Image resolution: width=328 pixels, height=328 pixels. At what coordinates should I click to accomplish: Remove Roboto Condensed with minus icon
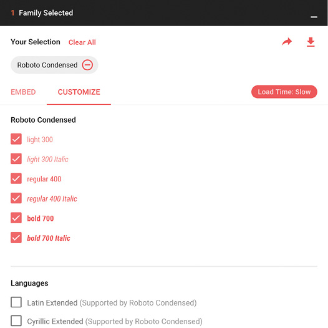pyautogui.click(x=87, y=65)
